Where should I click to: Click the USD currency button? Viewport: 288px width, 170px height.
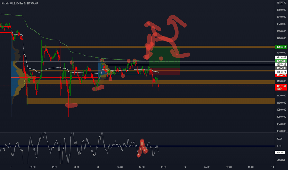click(x=282, y=3)
